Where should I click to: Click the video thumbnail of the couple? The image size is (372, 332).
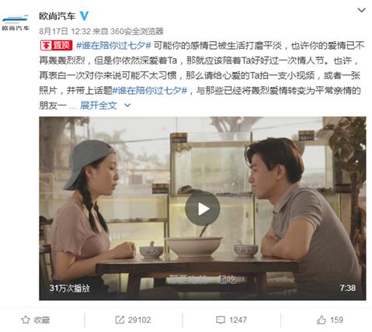[203, 209]
